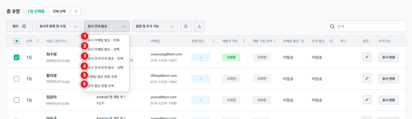The height and width of the screenshot is (119, 412).
Task: Open the 설정 및 추가 기능 dropdown
Action: click(154, 26)
